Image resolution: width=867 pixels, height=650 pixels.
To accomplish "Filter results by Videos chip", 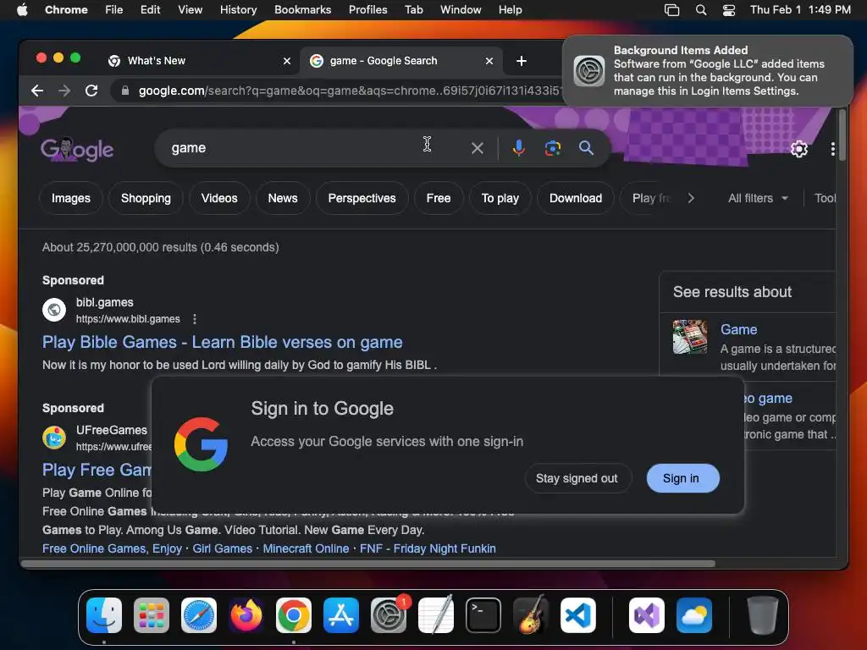I will coord(219,198).
